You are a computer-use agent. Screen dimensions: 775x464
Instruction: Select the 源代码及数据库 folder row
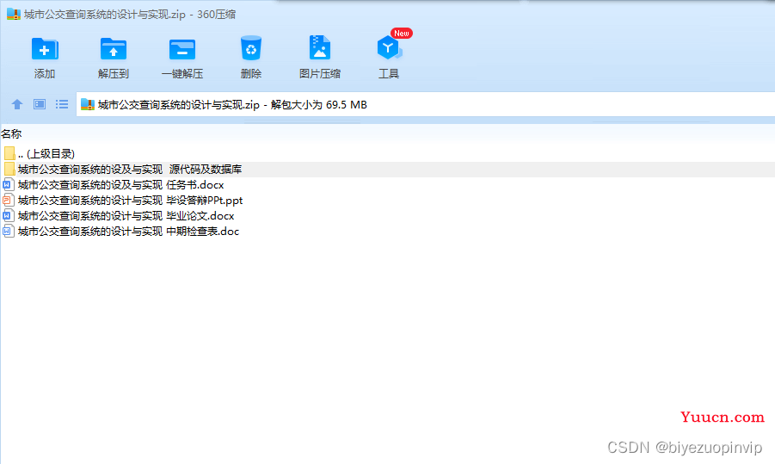pyautogui.click(x=387, y=170)
